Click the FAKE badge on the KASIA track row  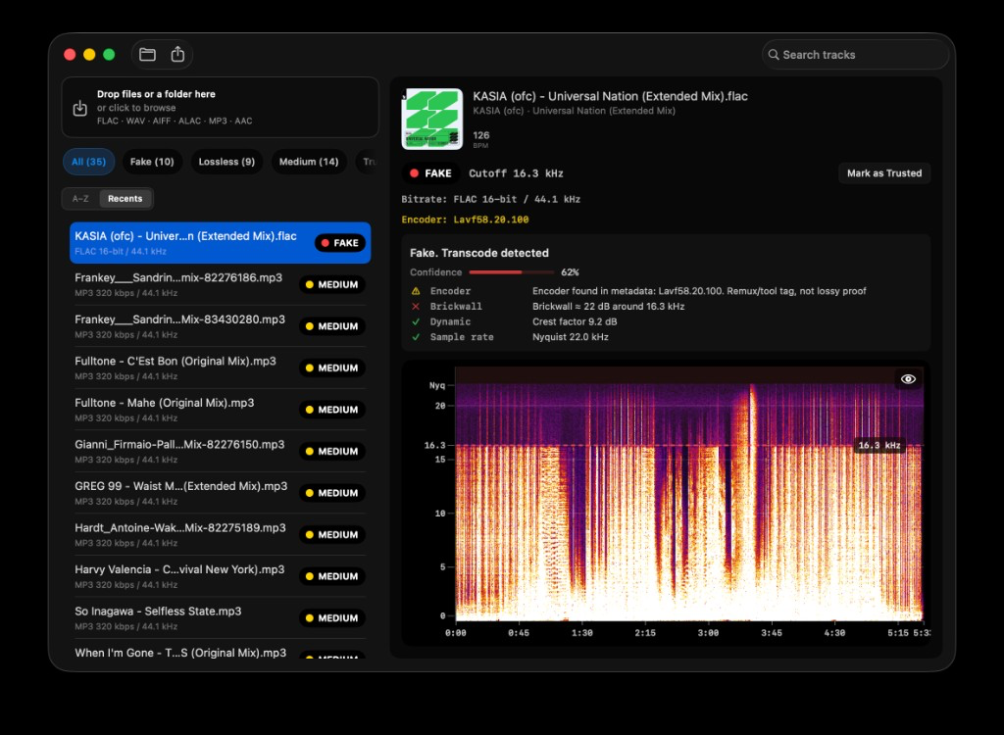click(340, 243)
